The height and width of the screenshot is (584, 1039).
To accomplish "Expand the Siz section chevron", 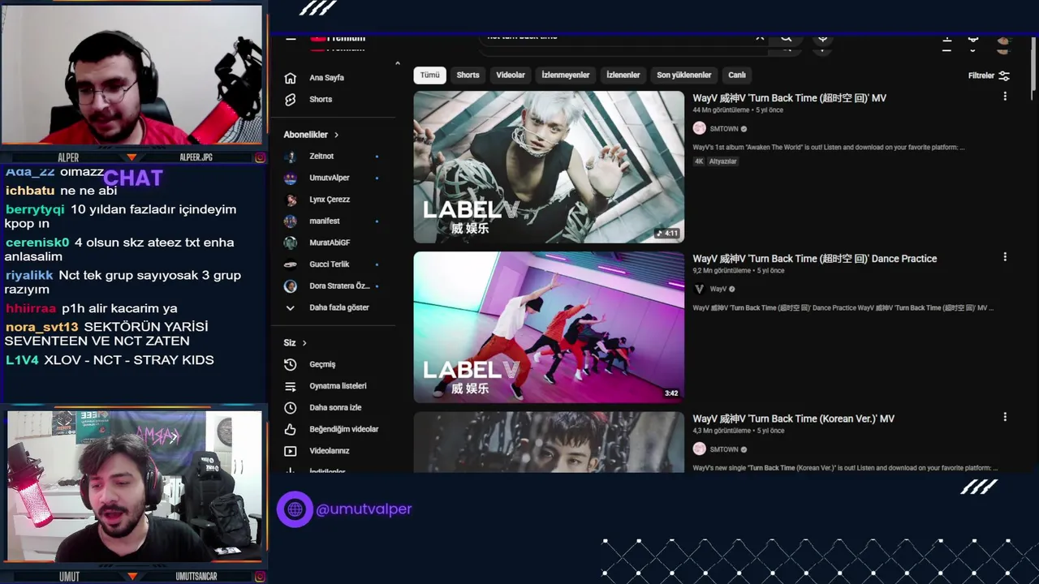I will tap(304, 343).
